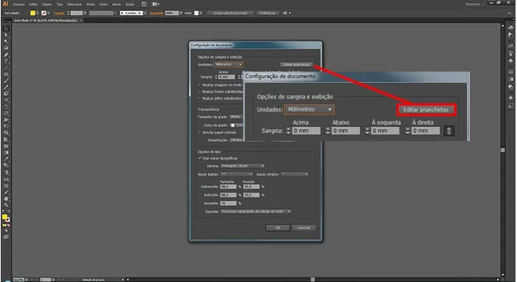This screenshot has width=517, height=282.
Task: Open the Arquivo menu
Action: pyautogui.click(x=18, y=4)
